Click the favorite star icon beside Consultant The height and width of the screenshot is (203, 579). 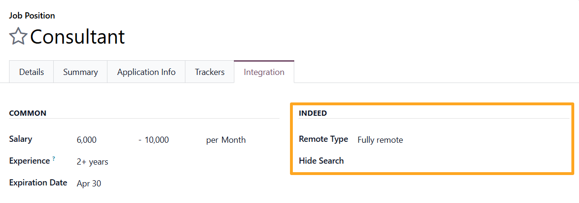[18, 37]
